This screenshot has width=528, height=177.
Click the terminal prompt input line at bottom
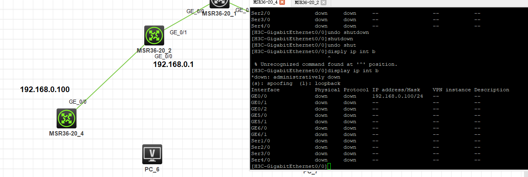point(291,166)
